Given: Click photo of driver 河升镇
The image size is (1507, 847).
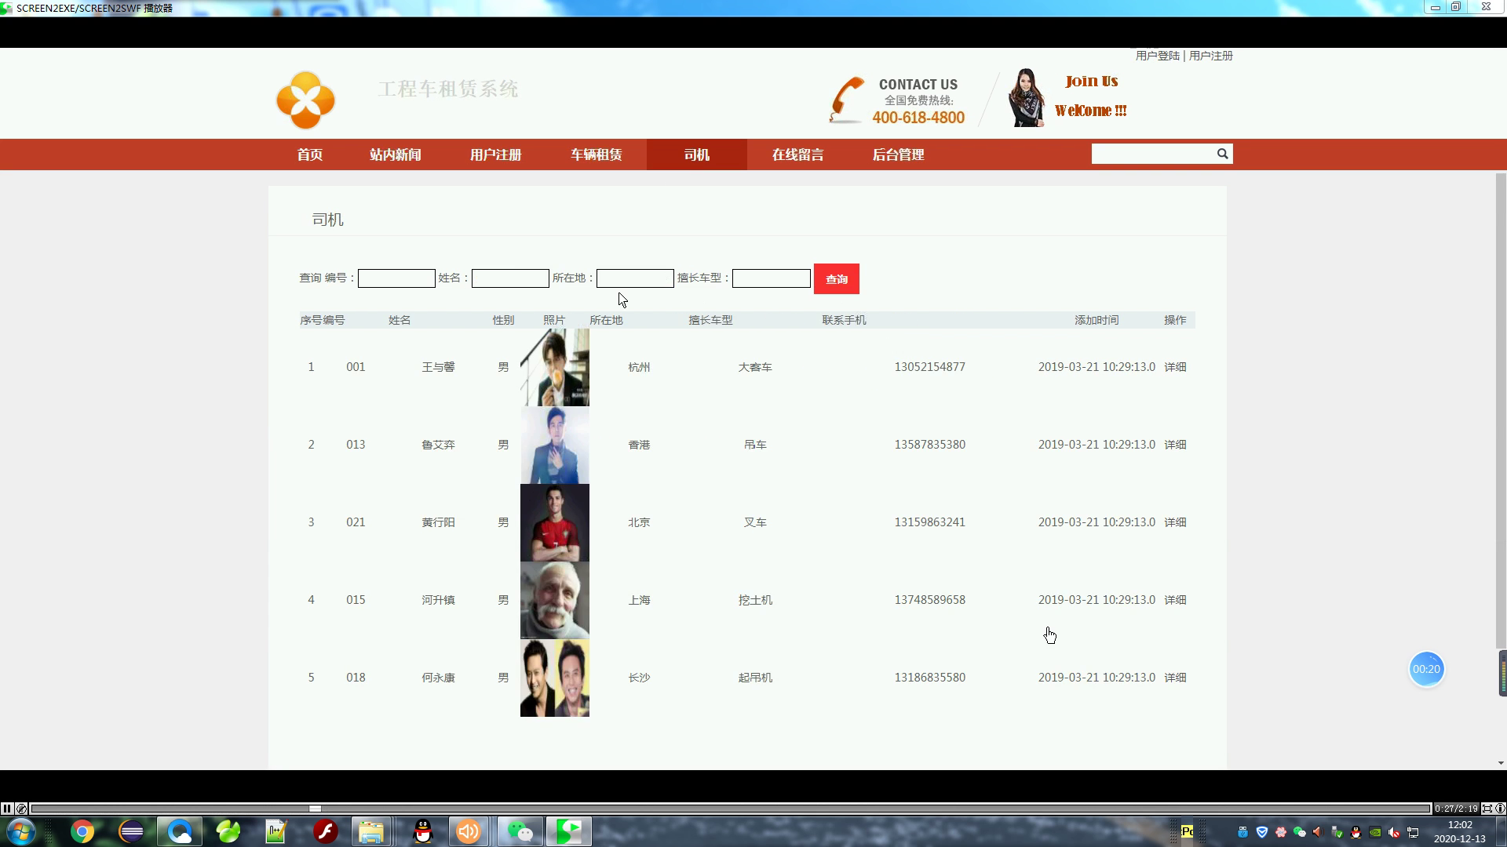Looking at the screenshot, I should (555, 600).
